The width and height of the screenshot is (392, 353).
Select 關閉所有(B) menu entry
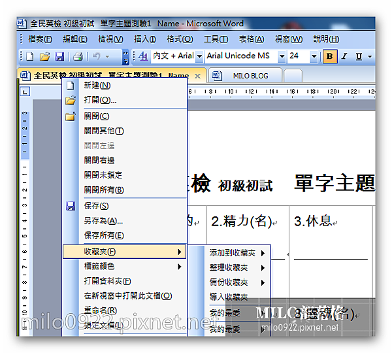[x=125, y=190]
